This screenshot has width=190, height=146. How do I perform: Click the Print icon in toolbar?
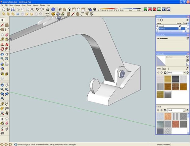click(x=47, y=9)
